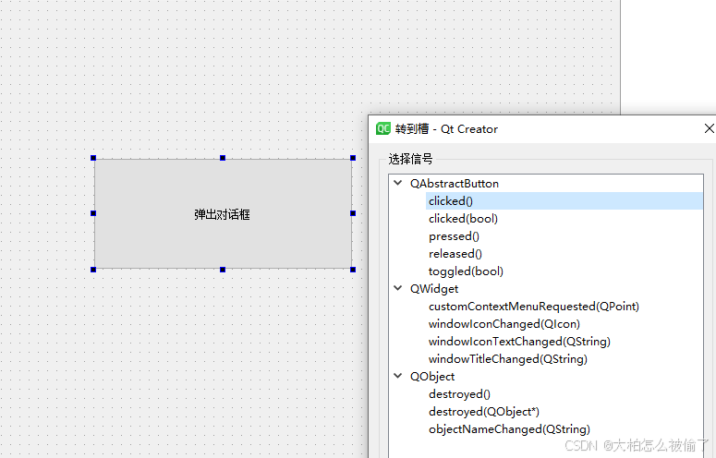Click the top-right resize handle of the button

pyautogui.click(x=353, y=158)
